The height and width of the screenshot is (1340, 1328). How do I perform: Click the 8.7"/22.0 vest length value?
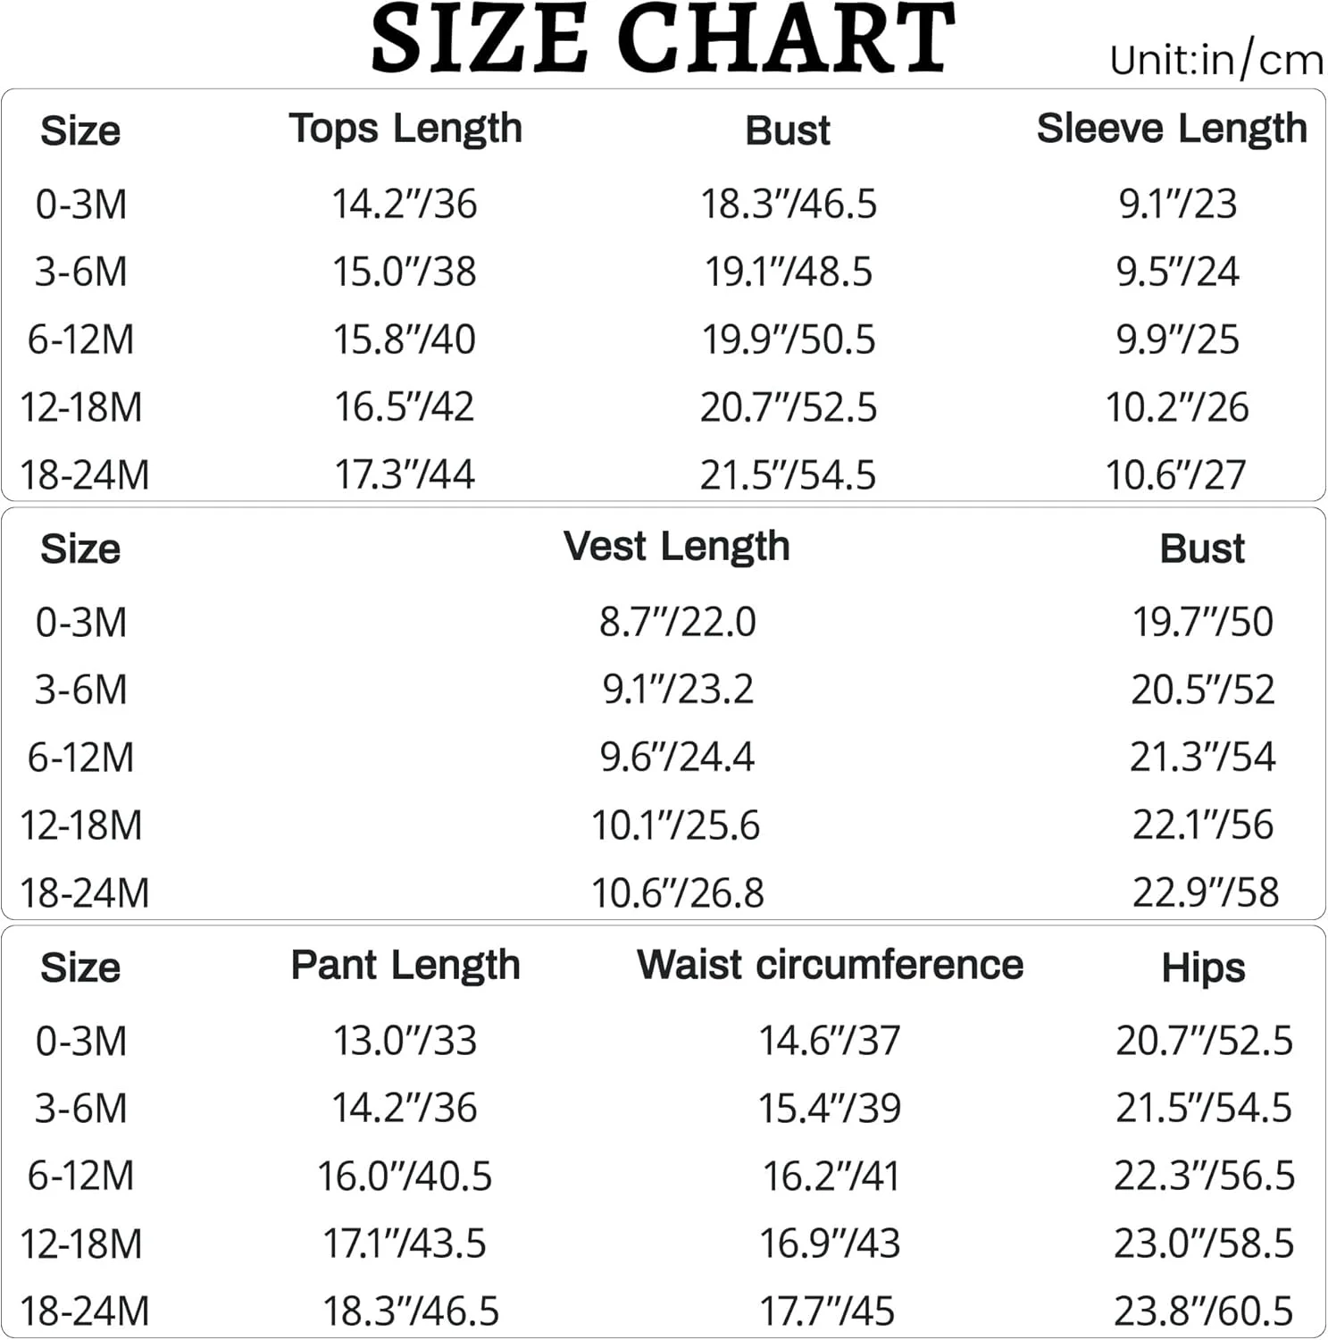[x=677, y=623]
